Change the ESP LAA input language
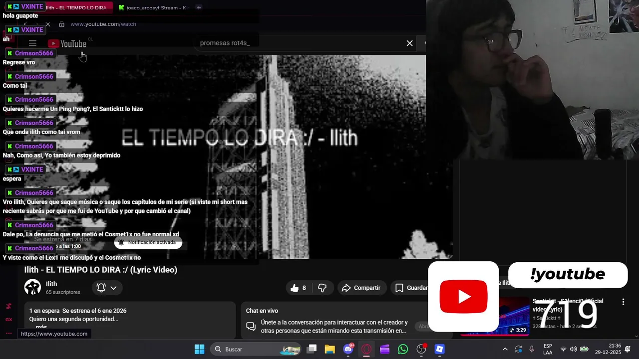 [x=548, y=349]
